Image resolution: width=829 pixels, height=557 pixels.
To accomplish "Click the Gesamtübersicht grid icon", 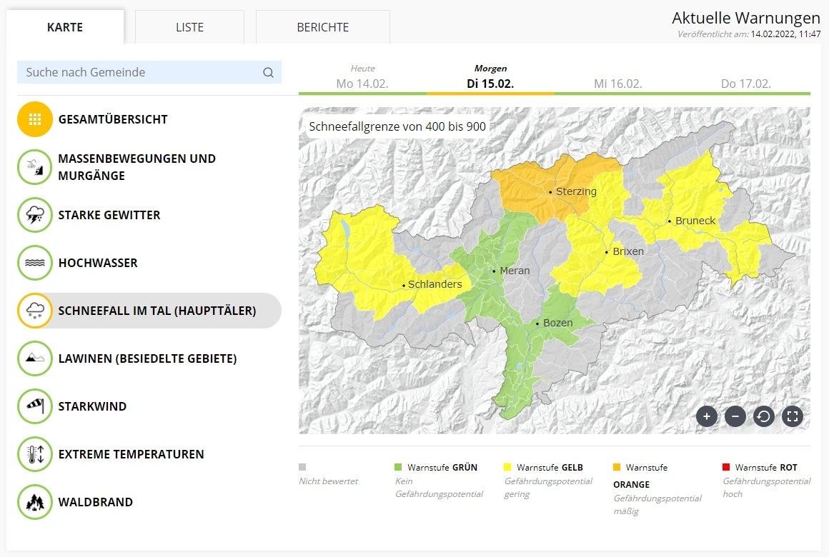I will pos(35,119).
